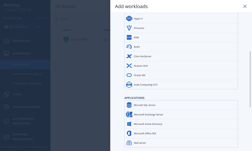
Task: Select All workloads in sidebar
Action: [x=25, y=64]
